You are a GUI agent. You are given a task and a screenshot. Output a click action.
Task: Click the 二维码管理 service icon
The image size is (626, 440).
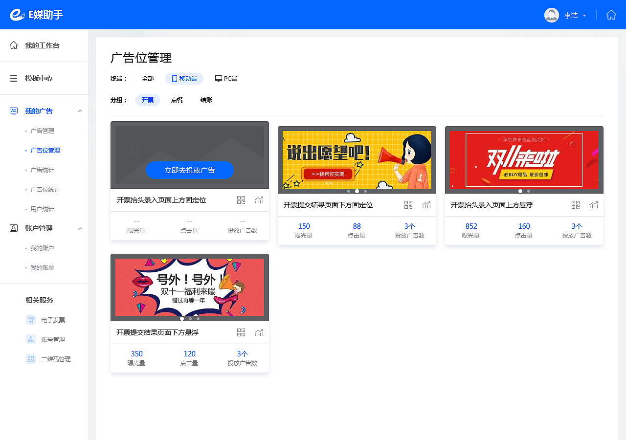(31, 359)
